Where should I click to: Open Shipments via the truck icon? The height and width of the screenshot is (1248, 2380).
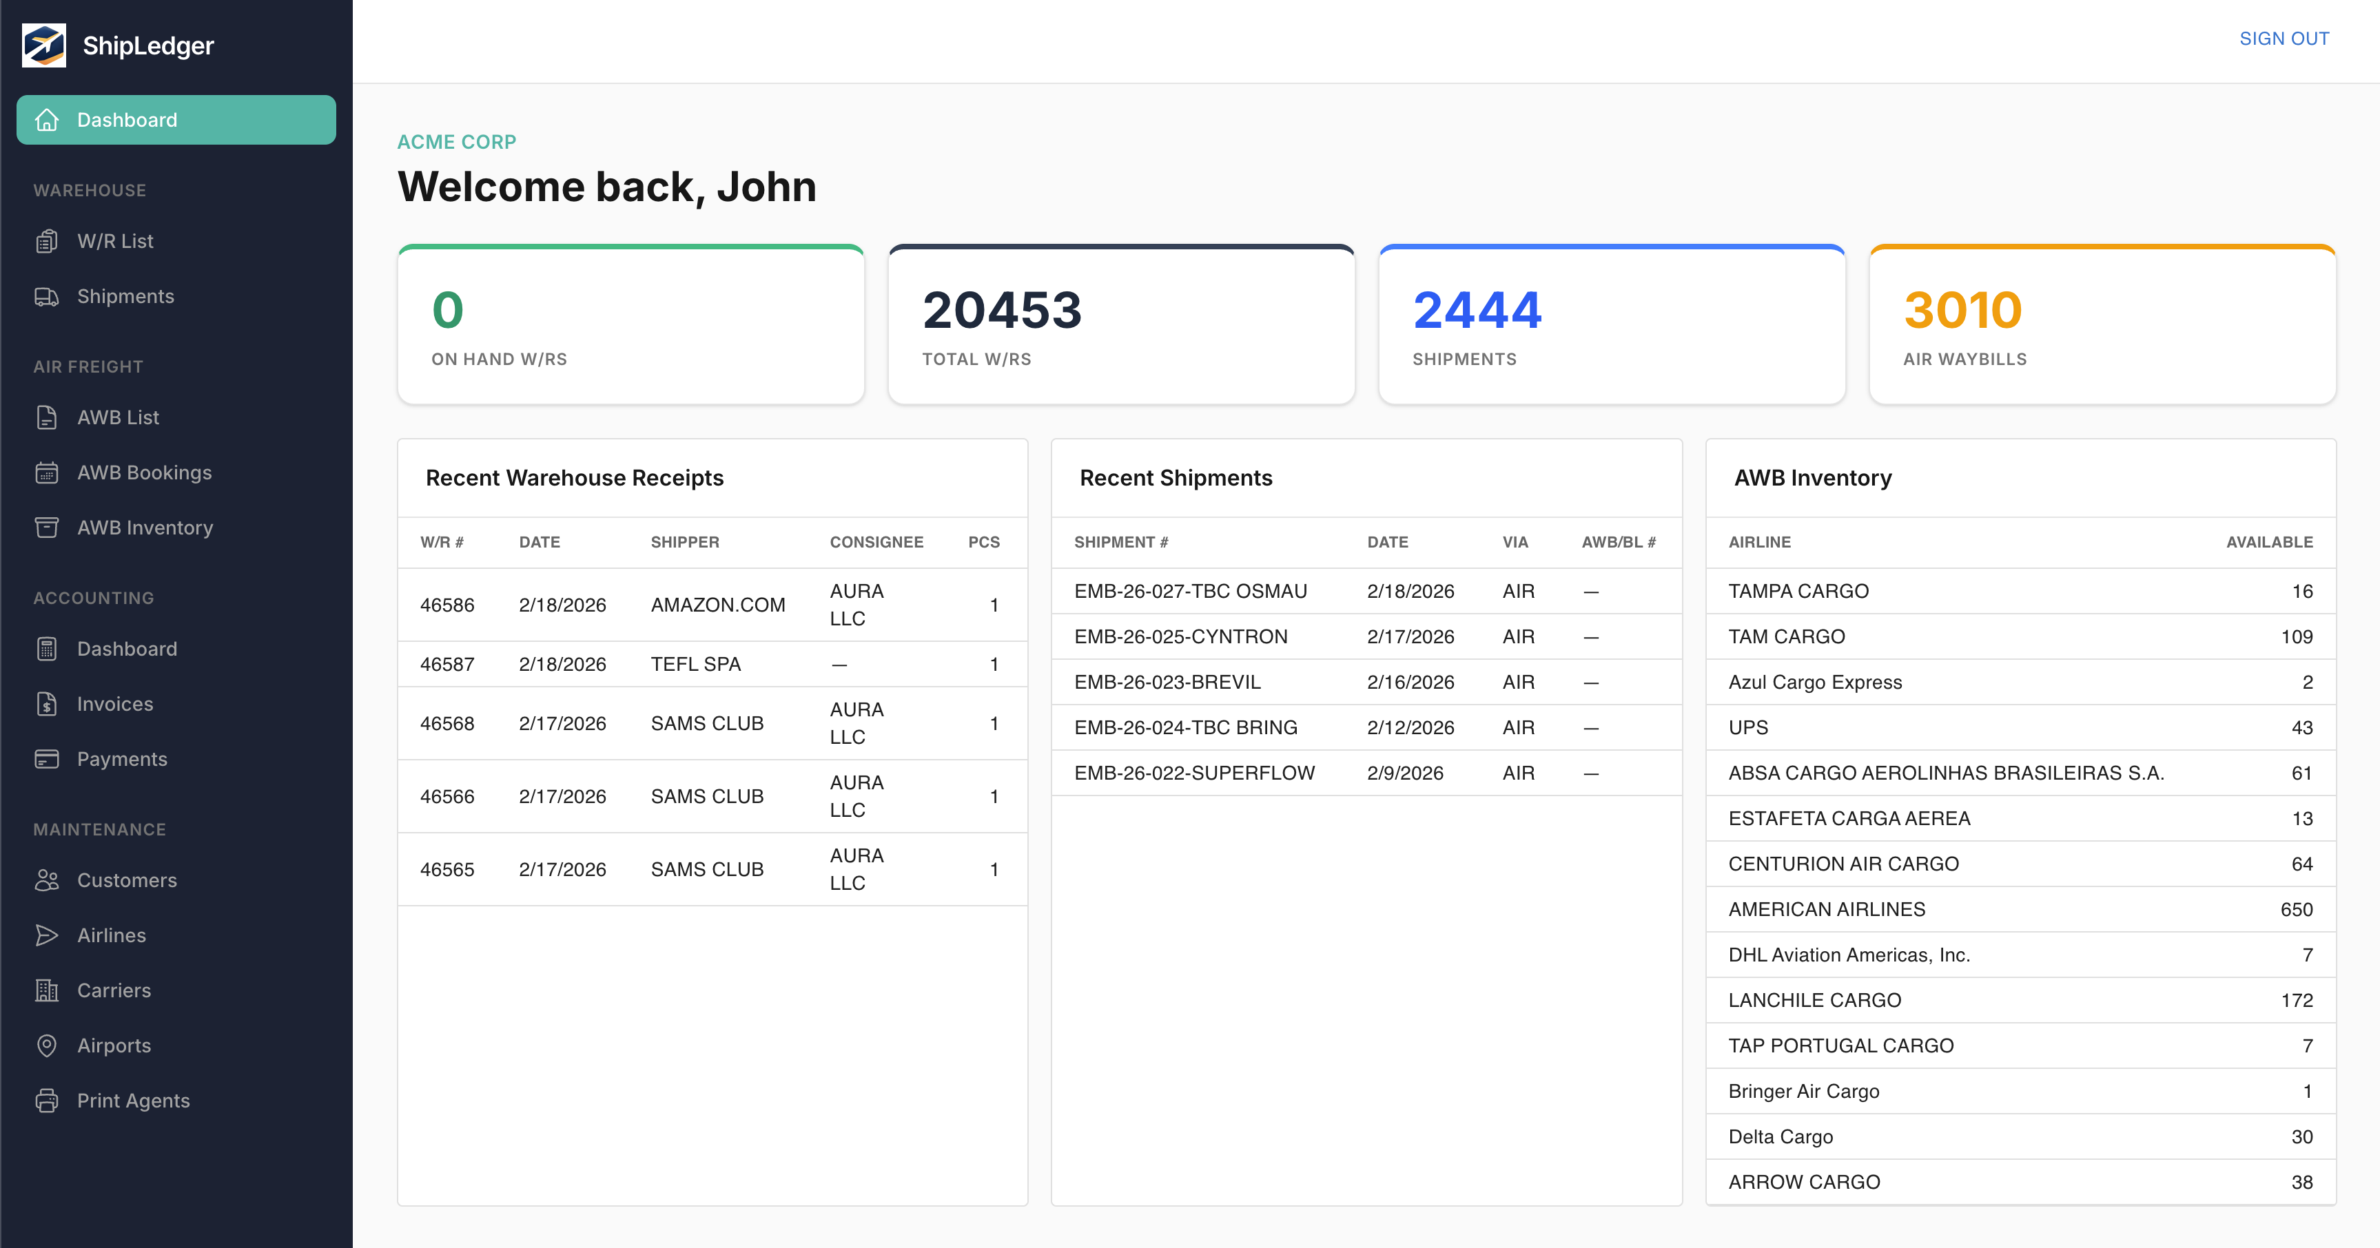point(47,295)
